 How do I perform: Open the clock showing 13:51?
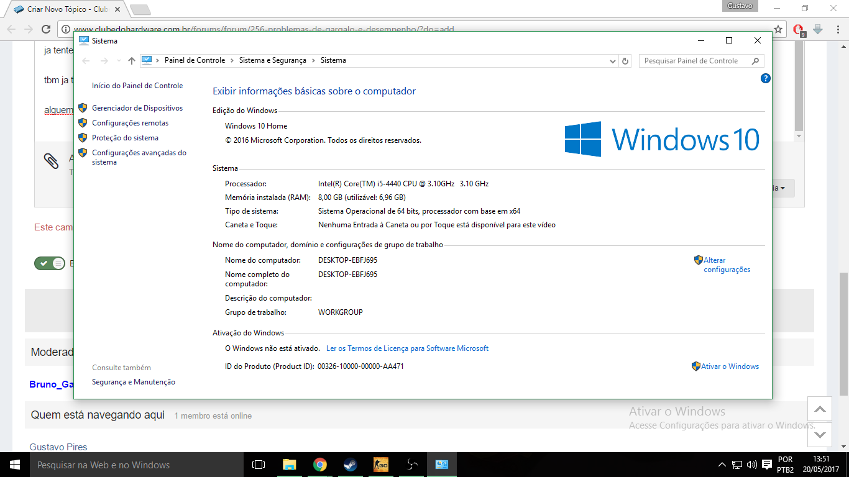(x=820, y=465)
